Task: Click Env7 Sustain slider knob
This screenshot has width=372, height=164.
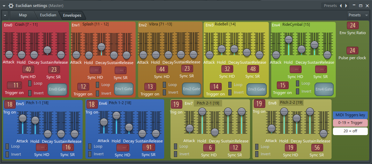Action: pos(228,111)
